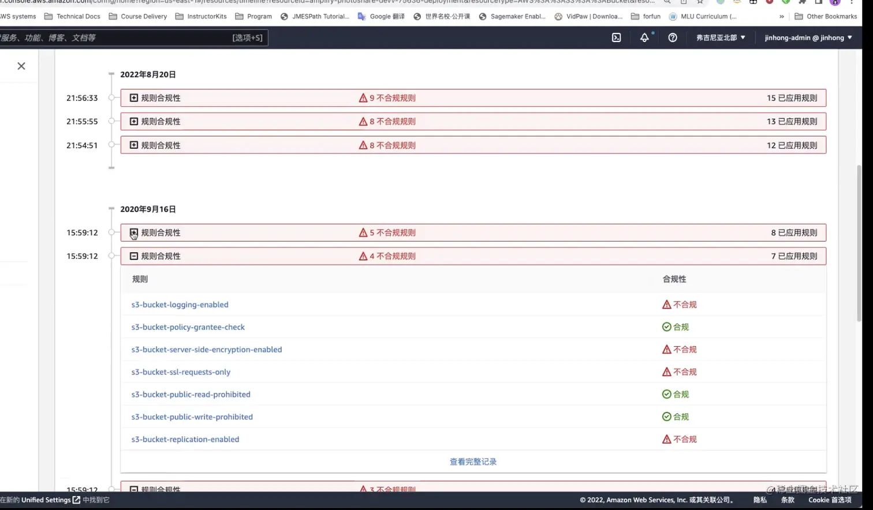Viewport: 873px width, 510px height.
Task: Click the 21:56:33 timestamp
Action: 82,98
